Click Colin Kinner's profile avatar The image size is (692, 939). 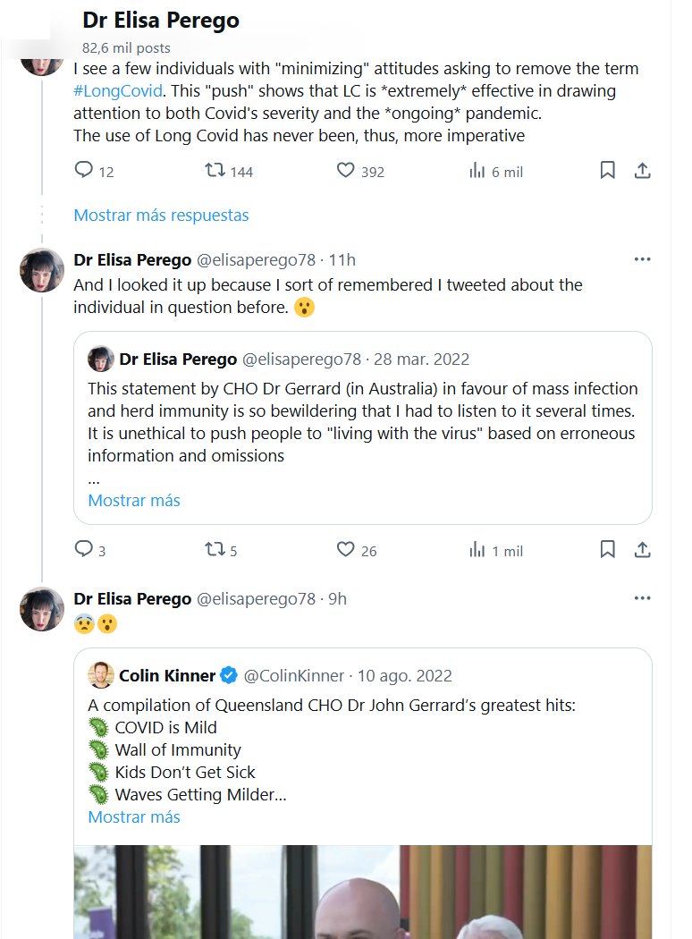click(x=100, y=675)
